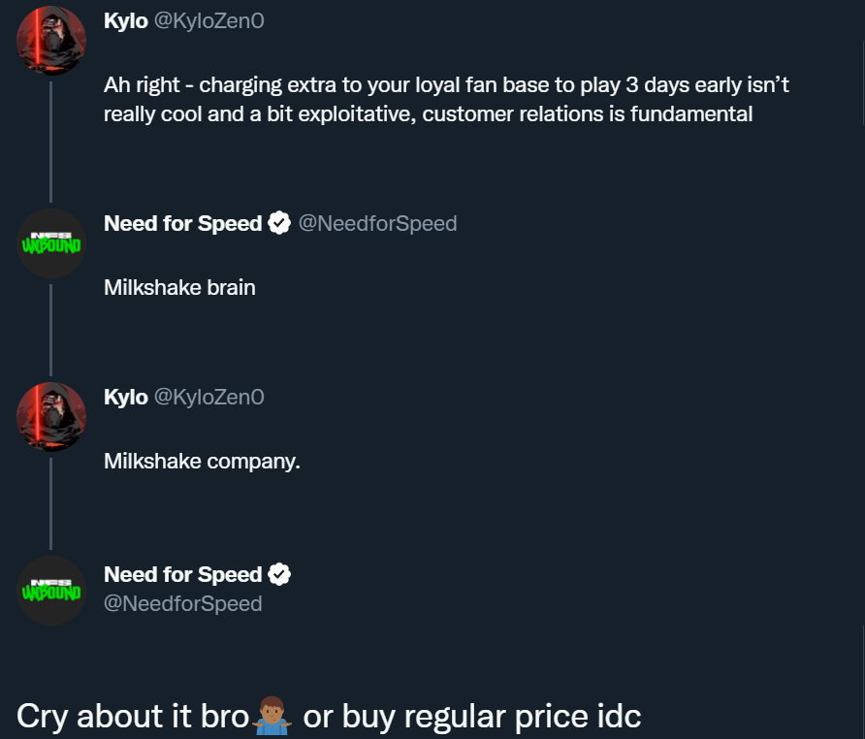865x739 pixels.
Task: Click verified badge above Milkshake brain reply
Action: click(279, 224)
